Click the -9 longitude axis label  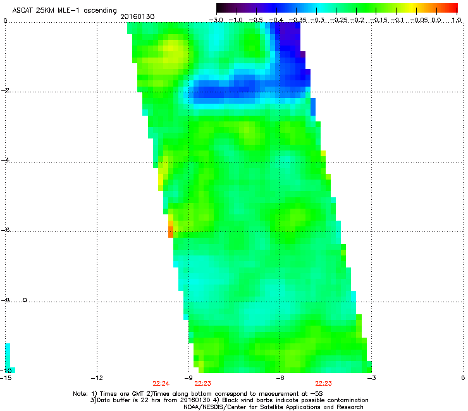pos(188,378)
